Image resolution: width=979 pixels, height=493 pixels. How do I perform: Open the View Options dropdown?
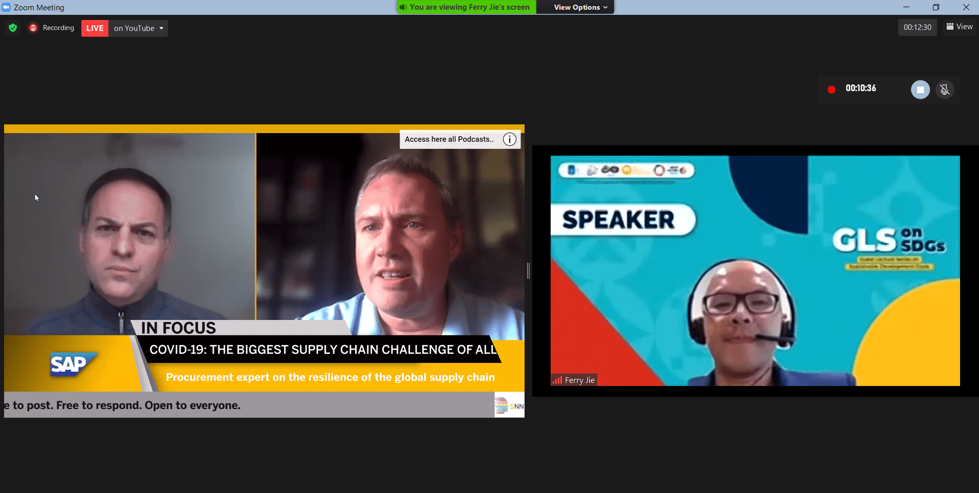click(x=580, y=7)
